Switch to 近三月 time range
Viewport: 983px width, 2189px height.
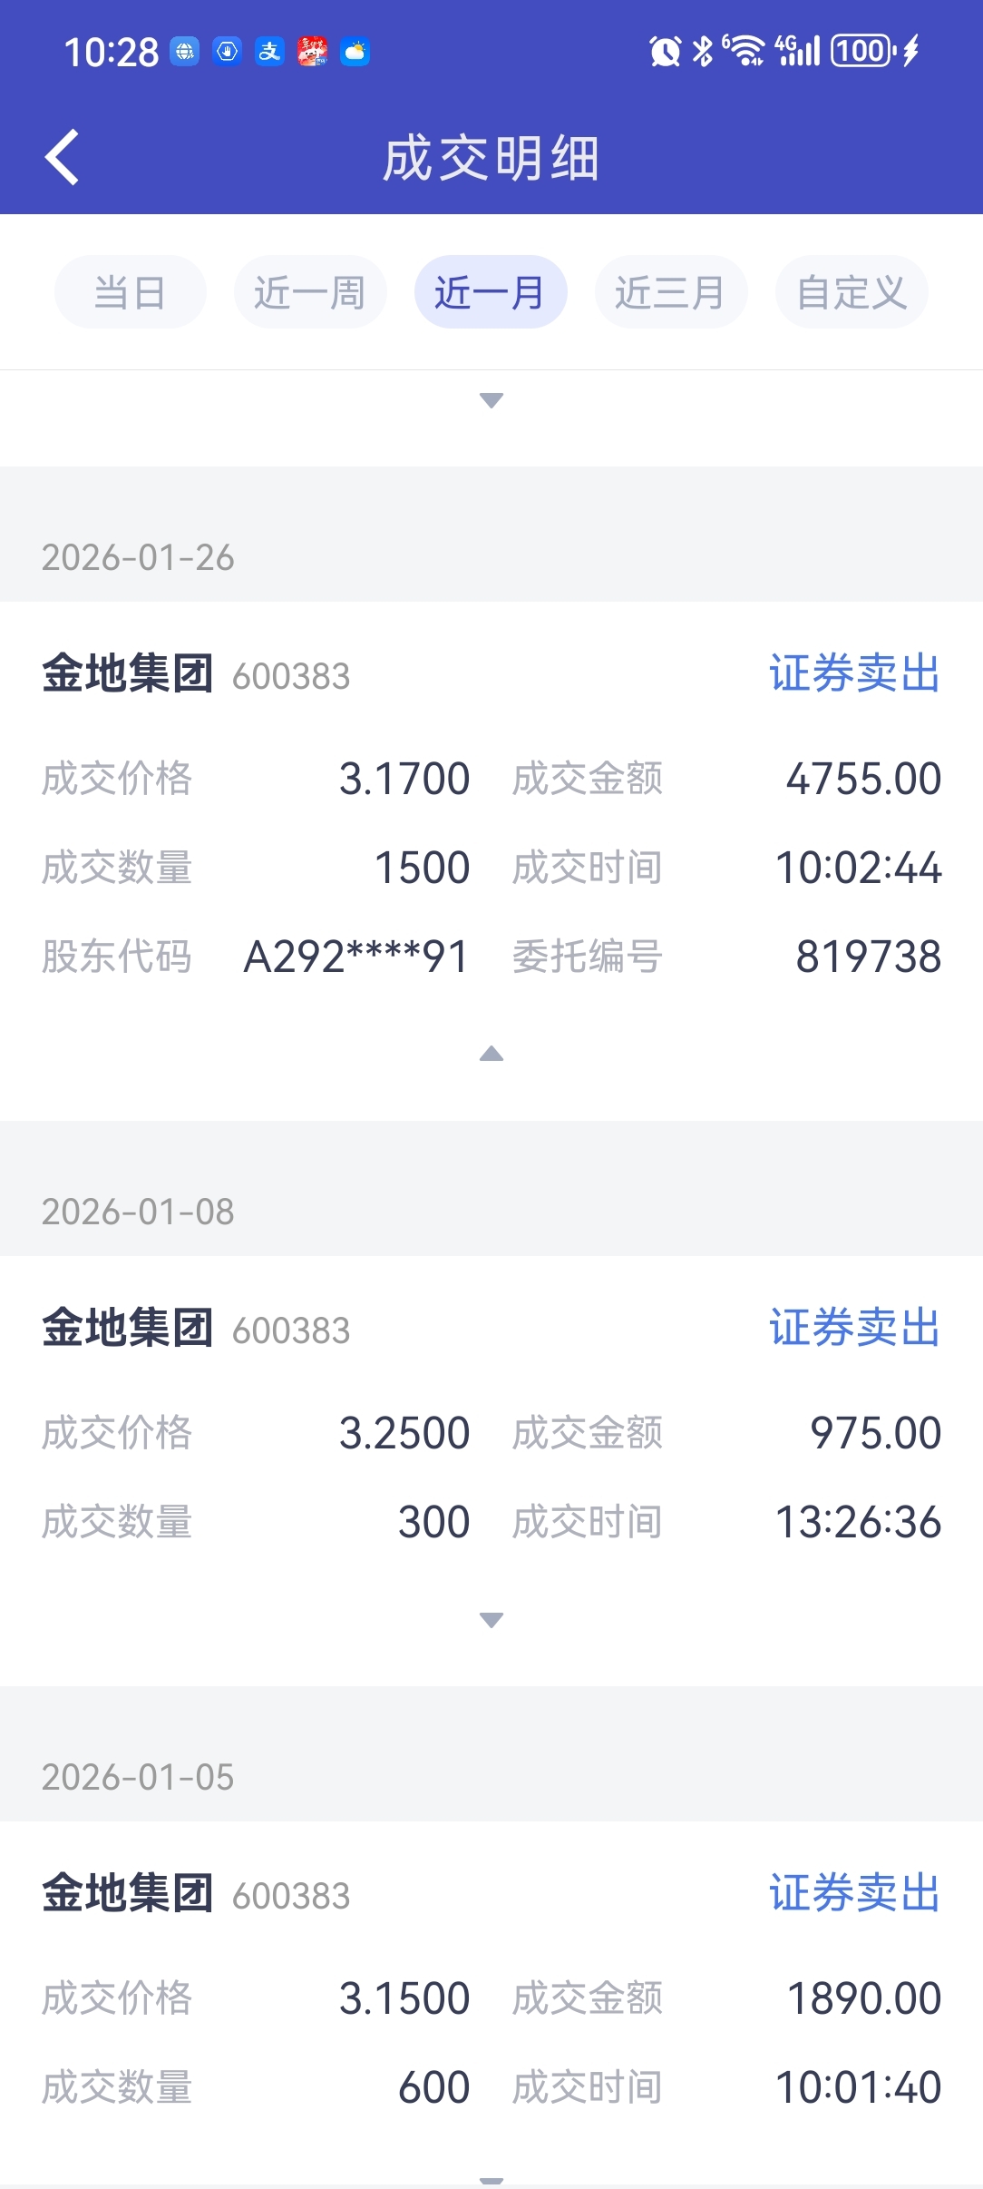670,292
